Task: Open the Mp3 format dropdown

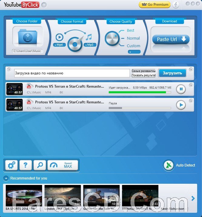Action: 90,45
